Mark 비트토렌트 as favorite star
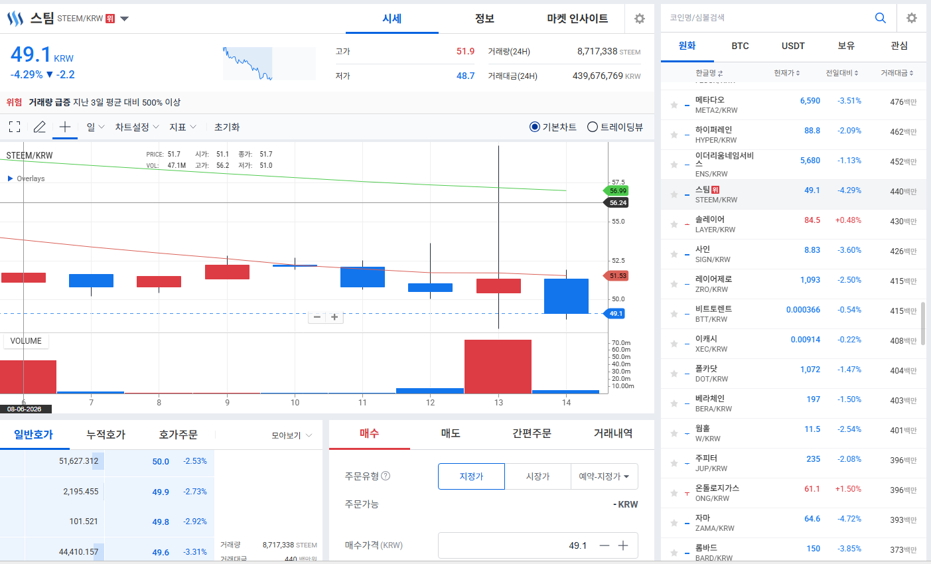931x564 pixels. 674,314
